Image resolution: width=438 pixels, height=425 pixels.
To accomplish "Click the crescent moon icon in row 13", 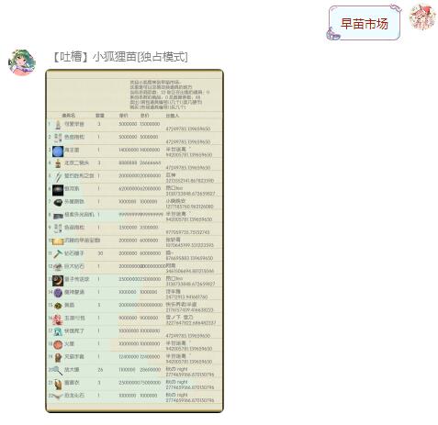I will tap(58, 280).
